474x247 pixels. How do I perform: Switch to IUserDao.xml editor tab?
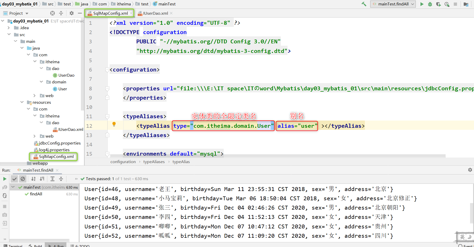click(155, 13)
